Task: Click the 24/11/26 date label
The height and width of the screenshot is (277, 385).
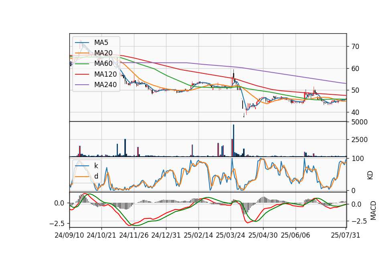Action: pyautogui.click(x=134, y=235)
